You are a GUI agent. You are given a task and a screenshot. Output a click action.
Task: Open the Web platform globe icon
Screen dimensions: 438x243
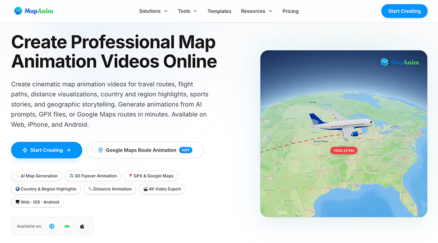click(52, 226)
